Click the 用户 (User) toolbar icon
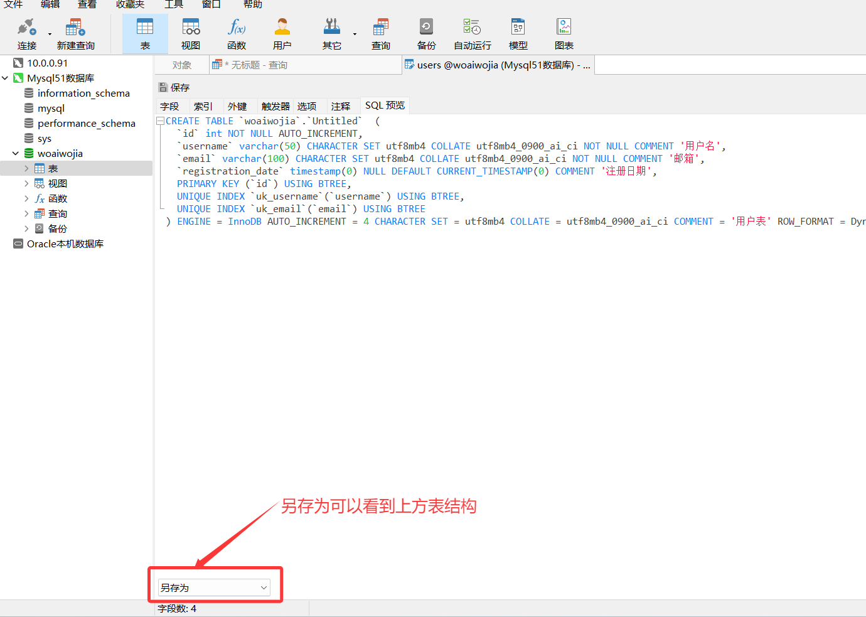The width and height of the screenshot is (866, 617). click(282, 34)
